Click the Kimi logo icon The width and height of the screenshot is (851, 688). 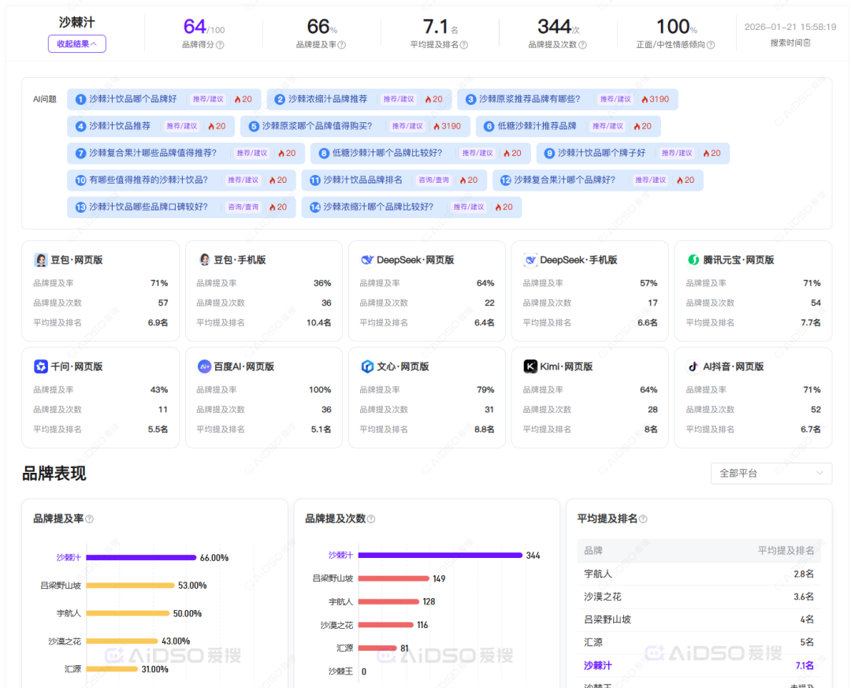530,366
